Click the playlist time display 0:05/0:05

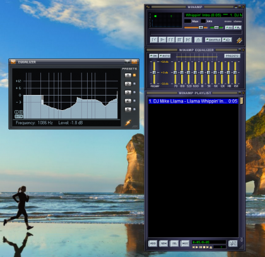click(209, 242)
